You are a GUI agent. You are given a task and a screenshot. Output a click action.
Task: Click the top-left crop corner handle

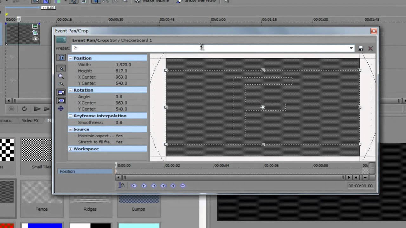coord(166,70)
